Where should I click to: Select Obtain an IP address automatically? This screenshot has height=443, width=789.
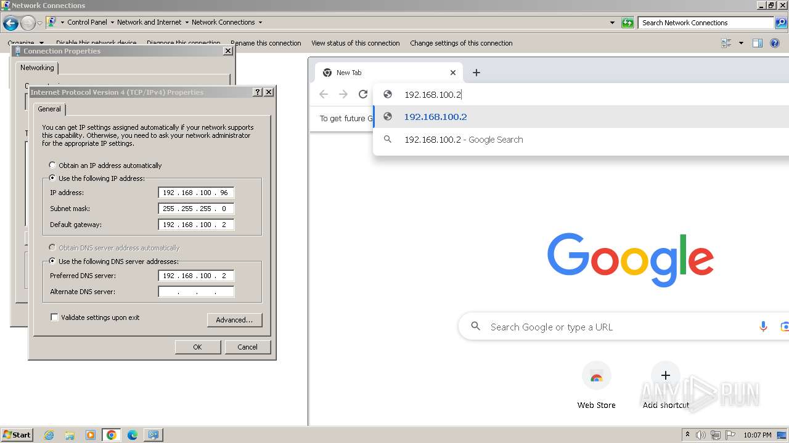click(105, 166)
